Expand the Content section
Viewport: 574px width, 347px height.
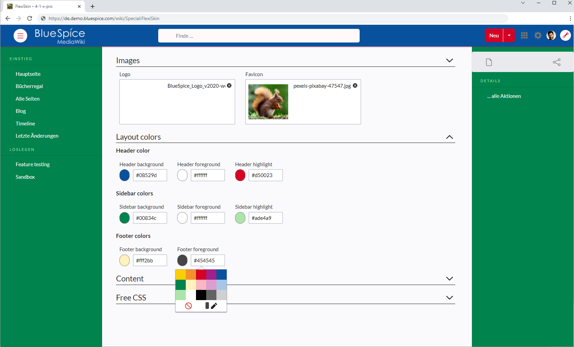pos(449,279)
